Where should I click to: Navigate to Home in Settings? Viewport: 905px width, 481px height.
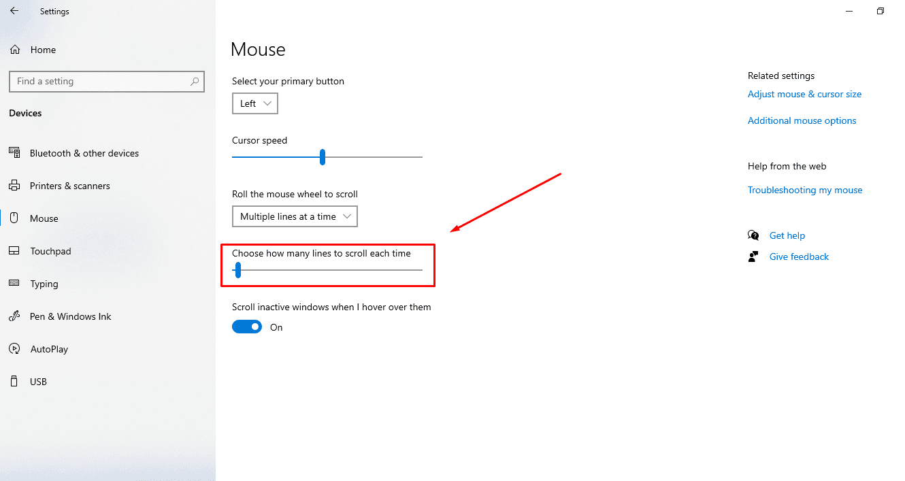pyautogui.click(x=42, y=49)
